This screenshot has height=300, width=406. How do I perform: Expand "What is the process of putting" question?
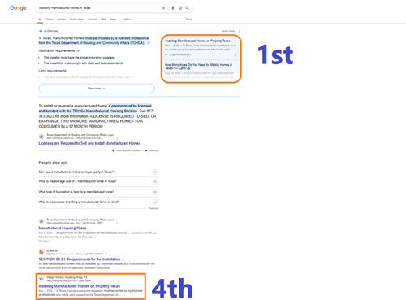click(x=98, y=202)
